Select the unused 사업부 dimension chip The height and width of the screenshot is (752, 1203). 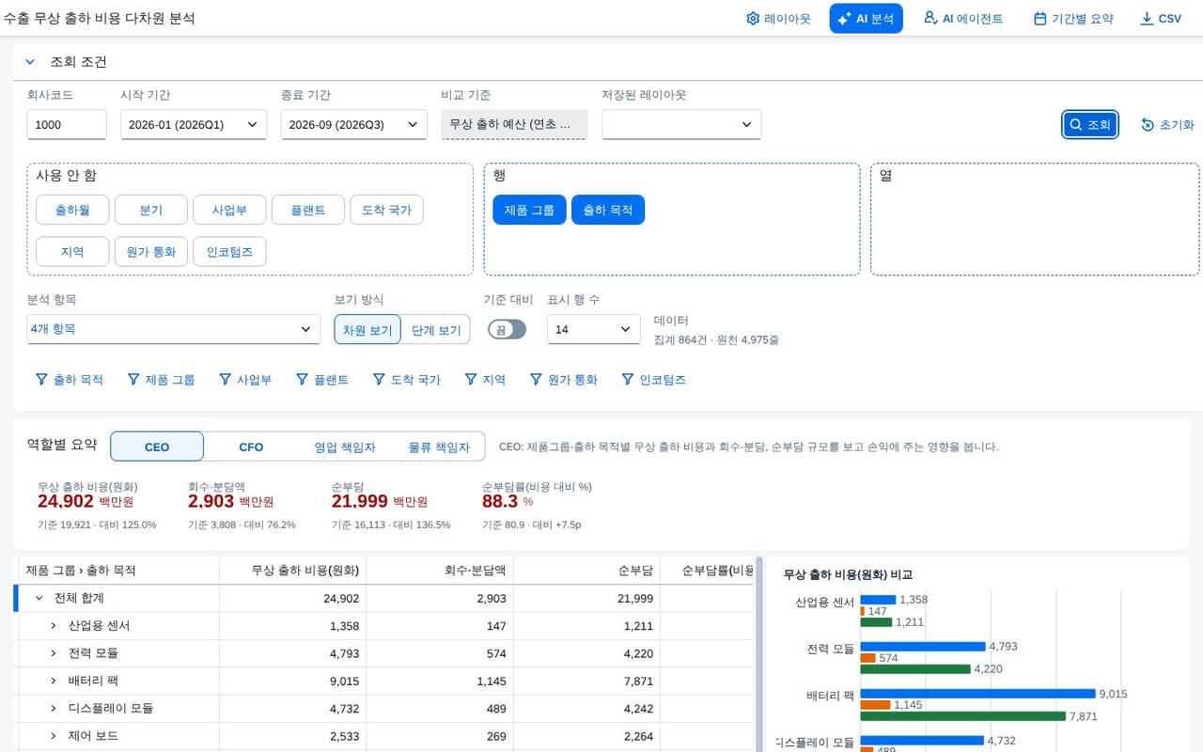click(x=229, y=211)
